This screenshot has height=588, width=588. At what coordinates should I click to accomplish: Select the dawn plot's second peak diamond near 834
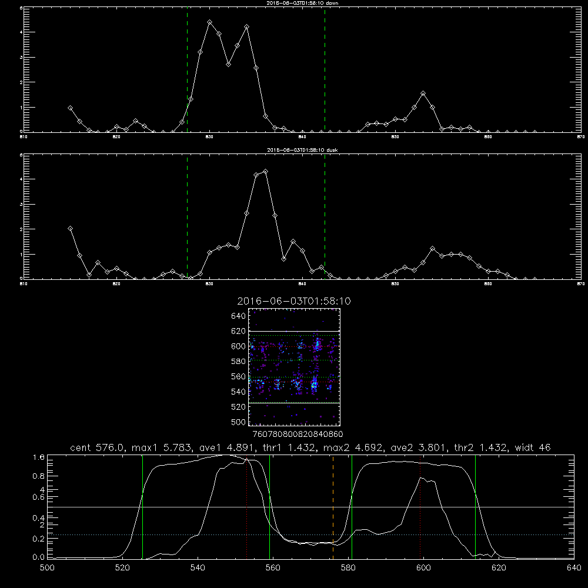click(x=246, y=27)
